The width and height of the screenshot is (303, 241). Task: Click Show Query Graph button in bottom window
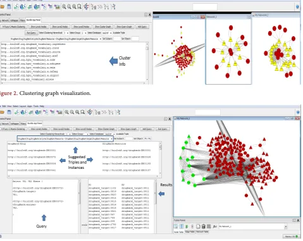click(x=128, y=129)
